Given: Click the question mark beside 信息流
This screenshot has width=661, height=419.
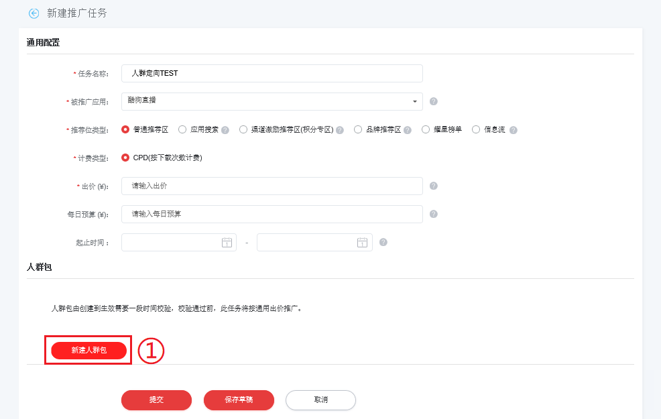Looking at the screenshot, I should (513, 129).
